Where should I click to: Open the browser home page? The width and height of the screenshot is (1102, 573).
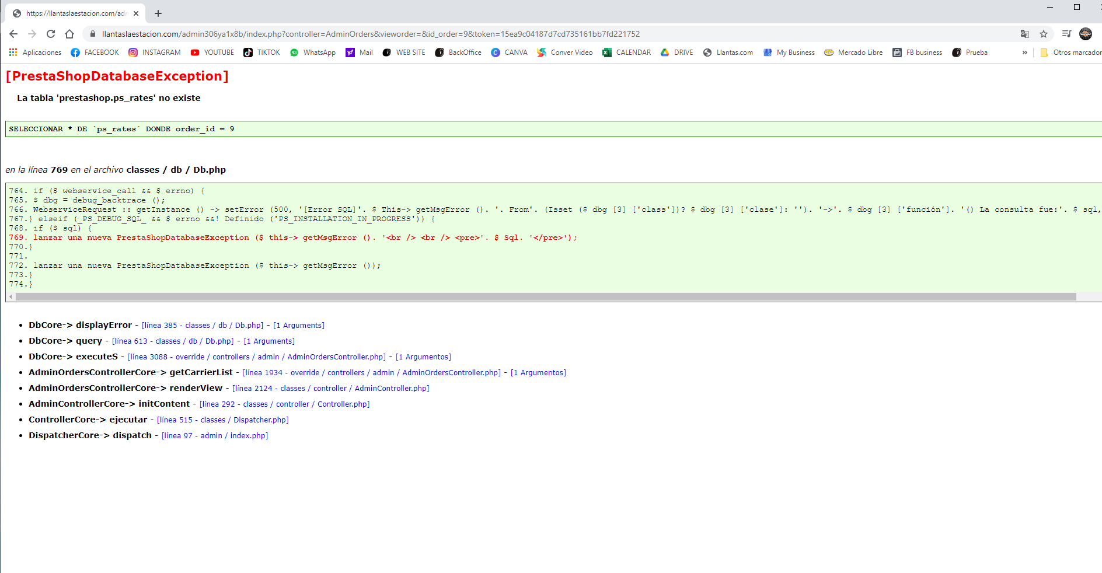click(x=69, y=34)
